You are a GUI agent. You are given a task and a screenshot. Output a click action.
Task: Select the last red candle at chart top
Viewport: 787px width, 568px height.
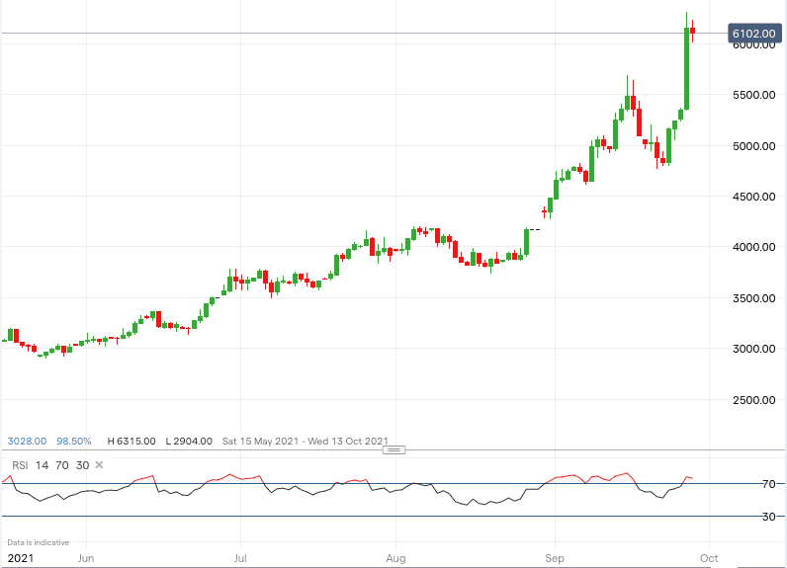693,32
